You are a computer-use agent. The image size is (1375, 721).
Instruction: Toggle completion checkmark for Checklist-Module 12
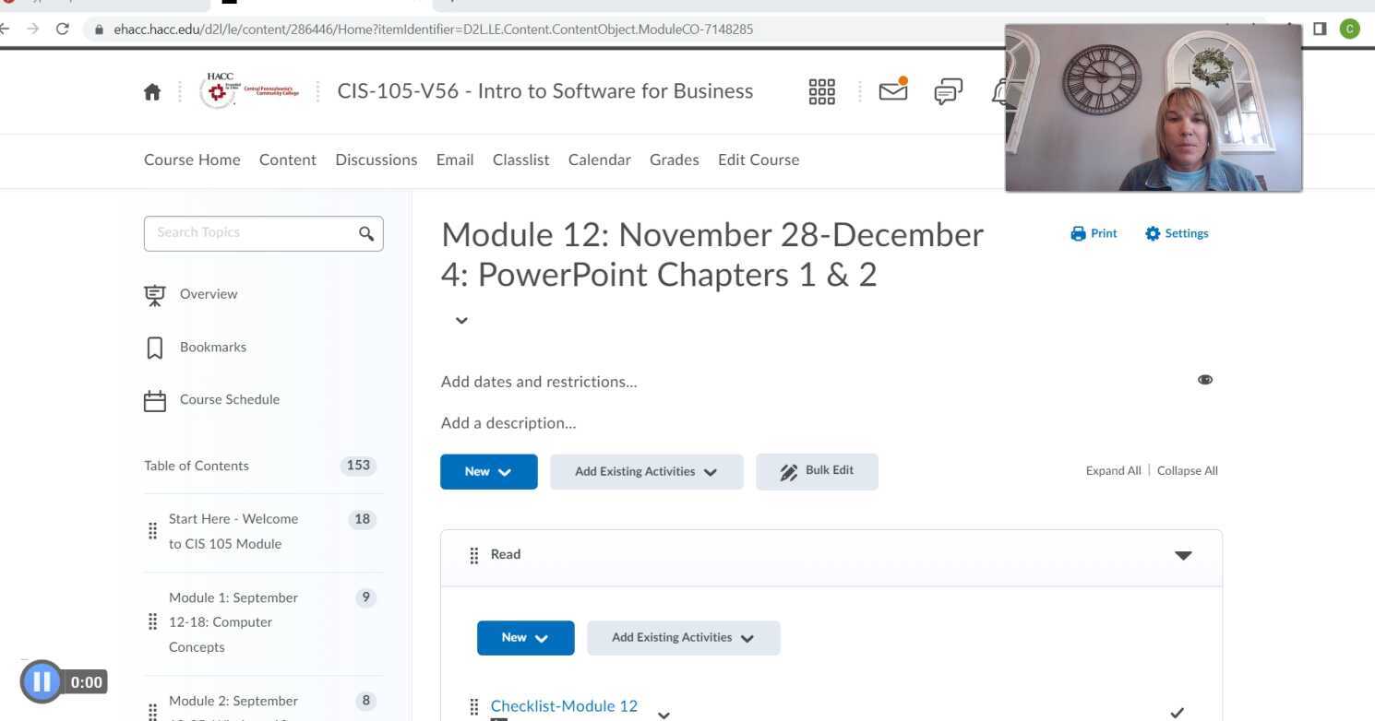click(x=1177, y=712)
